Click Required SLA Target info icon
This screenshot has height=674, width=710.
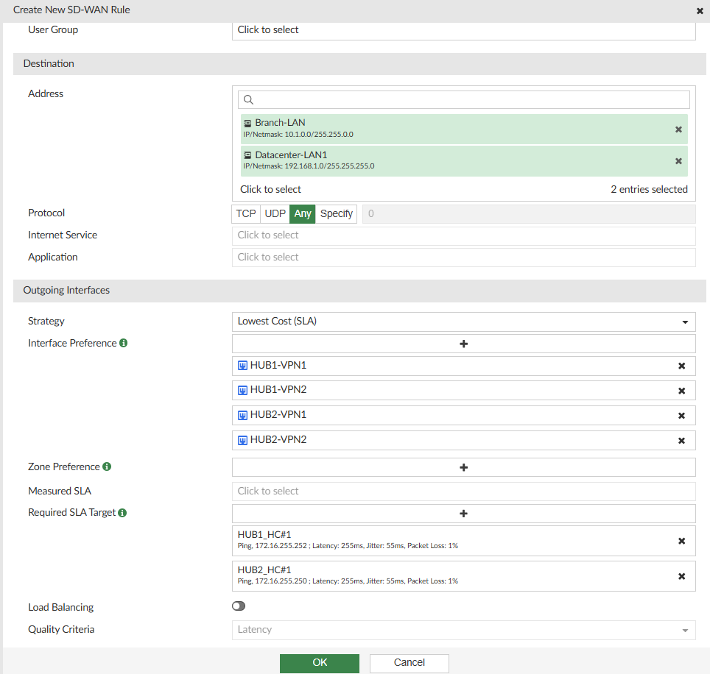pos(122,513)
